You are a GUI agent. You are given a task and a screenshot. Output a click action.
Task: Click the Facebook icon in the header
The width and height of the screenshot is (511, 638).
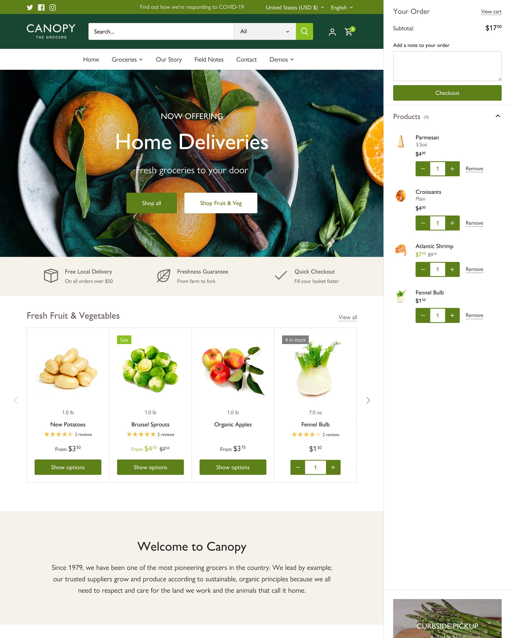(x=41, y=7)
